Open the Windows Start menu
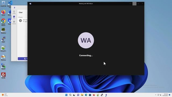The image size is (172, 97). 66,95
